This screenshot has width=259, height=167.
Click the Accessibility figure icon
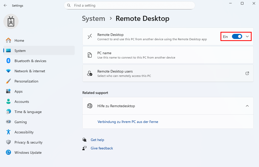tap(8, 132)
